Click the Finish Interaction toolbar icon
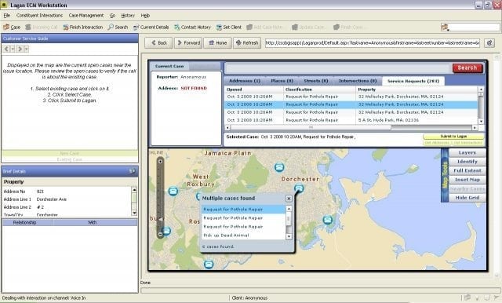 point(66,27)
